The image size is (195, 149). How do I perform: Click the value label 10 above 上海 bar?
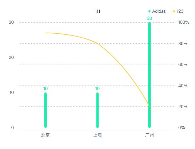click(97, 89)
